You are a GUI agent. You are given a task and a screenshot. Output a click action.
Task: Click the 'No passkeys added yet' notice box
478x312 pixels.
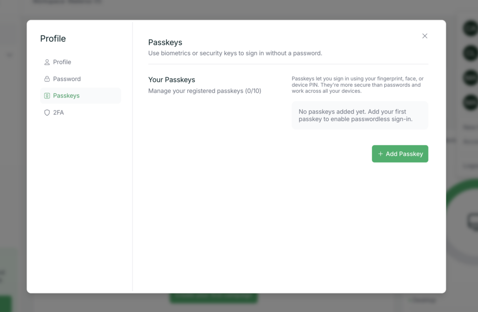coord(359,115)
